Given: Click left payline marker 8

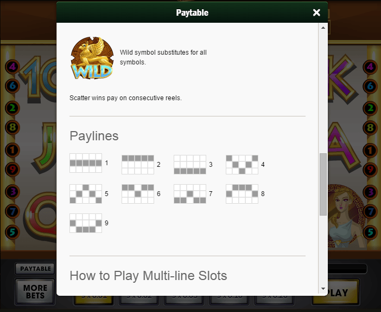Looking at the screenshot, I should click(12, 127).
